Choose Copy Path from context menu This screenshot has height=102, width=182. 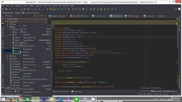[x=36, y=35]
